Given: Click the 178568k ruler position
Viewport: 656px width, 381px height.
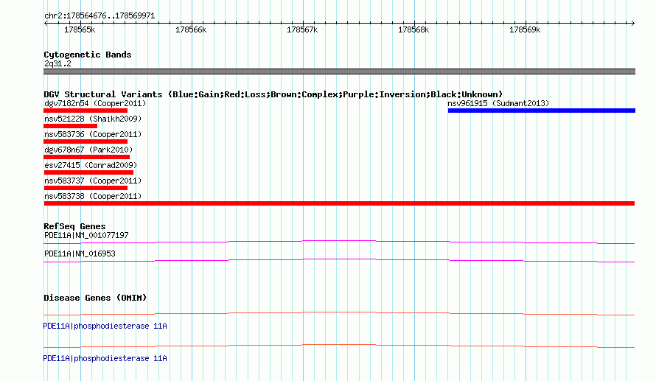Looking at the screenshot, I should pos(414,29).
